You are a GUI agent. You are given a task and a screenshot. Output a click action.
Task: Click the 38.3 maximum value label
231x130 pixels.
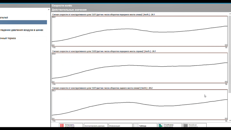[x=54, y=91]
